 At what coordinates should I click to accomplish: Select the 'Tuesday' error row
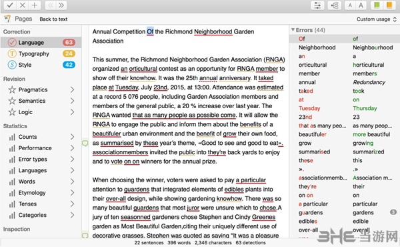point(345,108)
